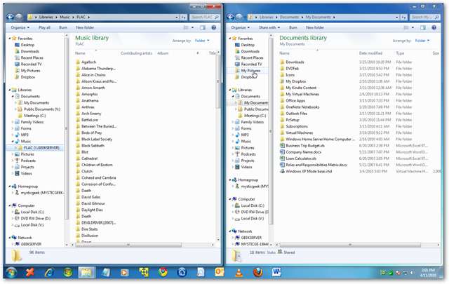Toggle the preview pane in the Music window
Image resolution: width=449 pixels, height=284 pixels.
(x=203, y=27)
